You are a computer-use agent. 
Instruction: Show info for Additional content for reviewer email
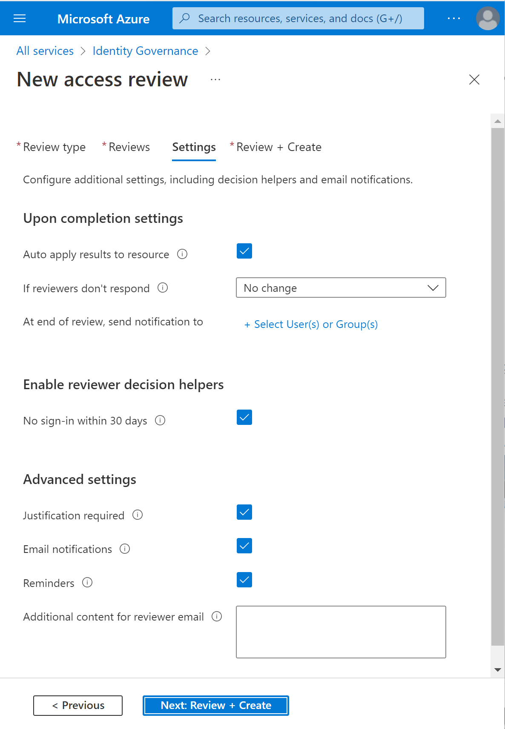coord(217,616)
